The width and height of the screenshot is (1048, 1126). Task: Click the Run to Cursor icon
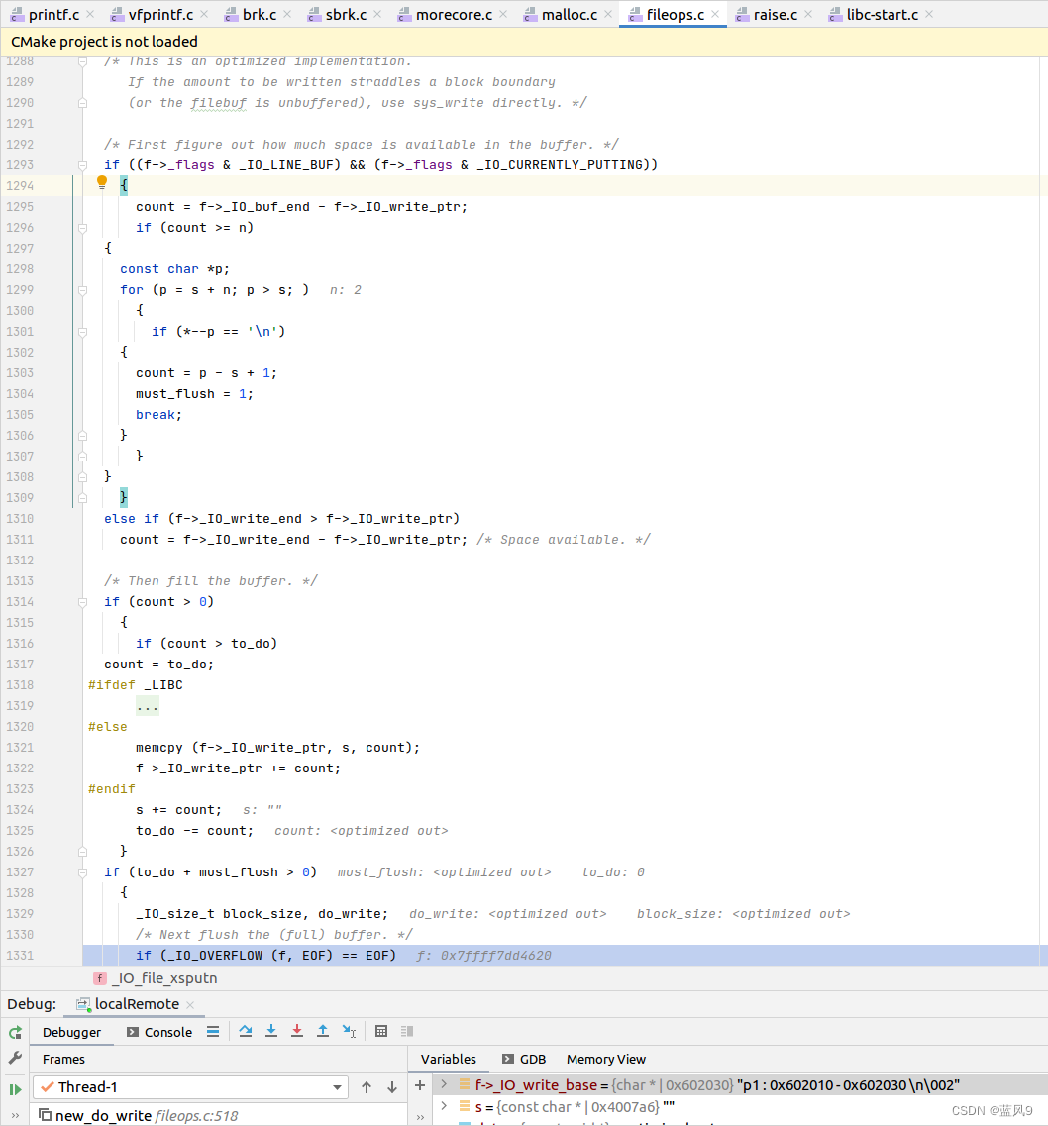(348, 1031)
